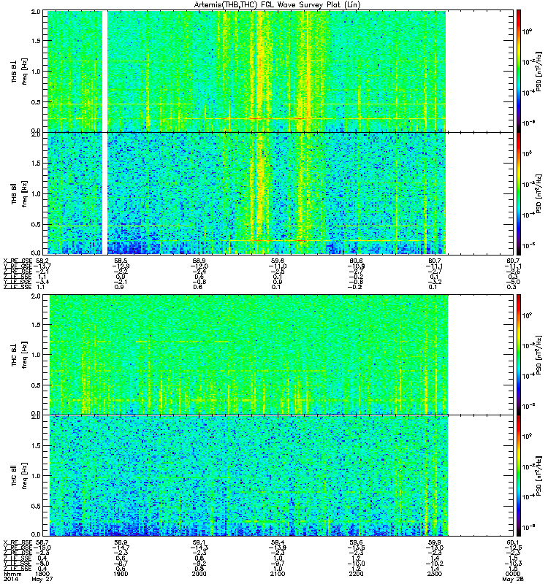
Task: Click the THB X_RE_GSE value '58.5'
Action: point(121,261)
